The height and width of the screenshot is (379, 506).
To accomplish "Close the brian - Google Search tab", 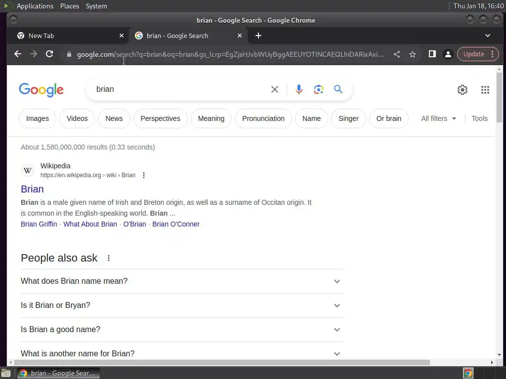I will pyautogui.click(x=240, y=36).
